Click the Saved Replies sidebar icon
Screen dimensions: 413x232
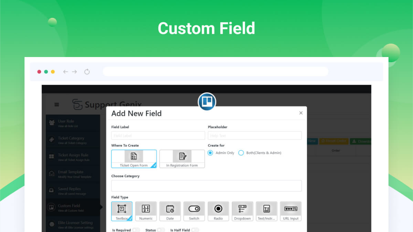(x=52, y=190)
